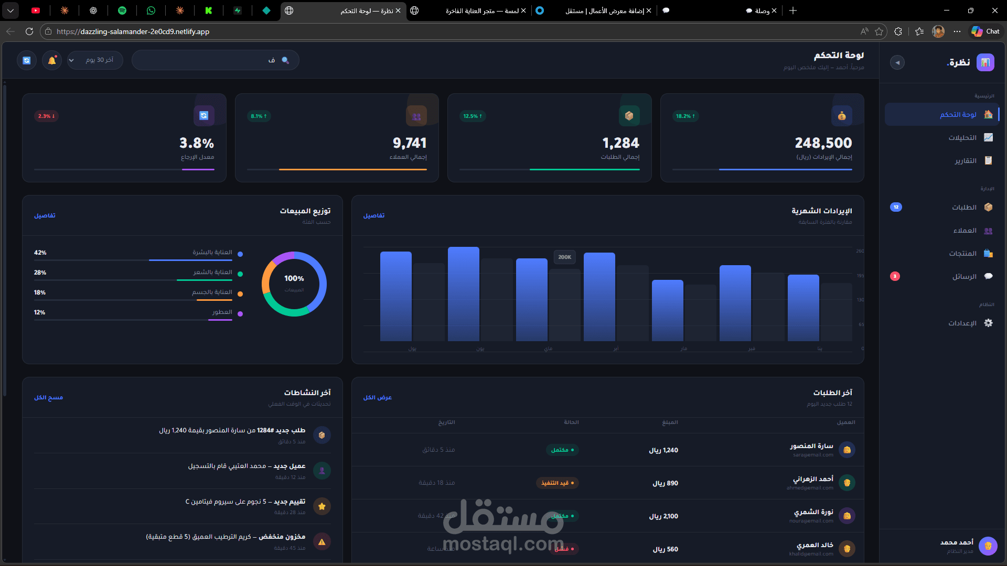Click the refresh icon in header
This screenshot has height=566, width=1007.
[x=27, y=60]
